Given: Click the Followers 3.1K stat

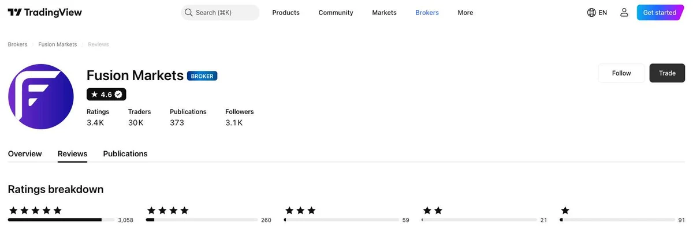Looking at the screenshot, I should coord(239,118).
